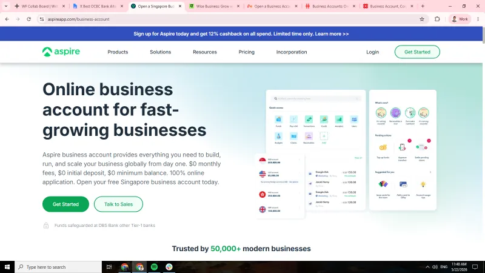Open the volume control in tray
This screenshot has height=273, width=485.
[435, 267]
